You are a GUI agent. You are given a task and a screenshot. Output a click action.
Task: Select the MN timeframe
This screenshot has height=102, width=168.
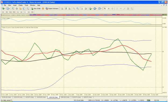tap(32, 12)
